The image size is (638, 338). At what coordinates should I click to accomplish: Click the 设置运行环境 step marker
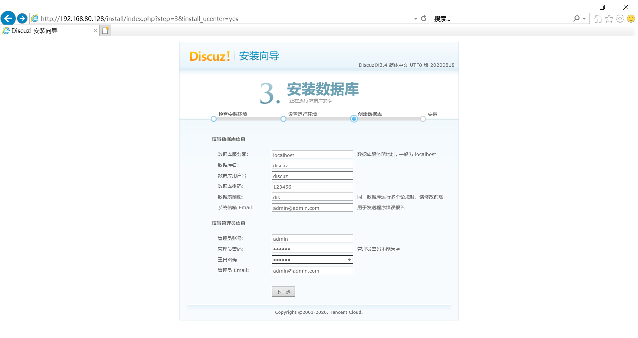(x=283, y=119)
